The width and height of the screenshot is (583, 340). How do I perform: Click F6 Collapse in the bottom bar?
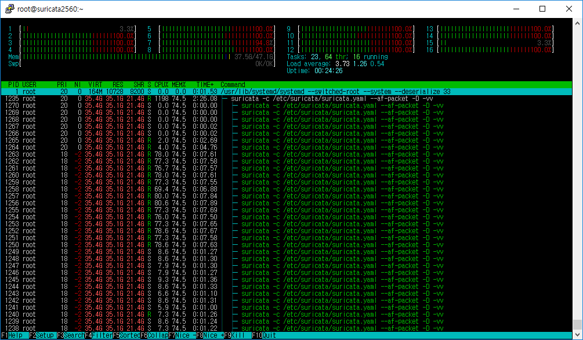click(x=154, y=335)
